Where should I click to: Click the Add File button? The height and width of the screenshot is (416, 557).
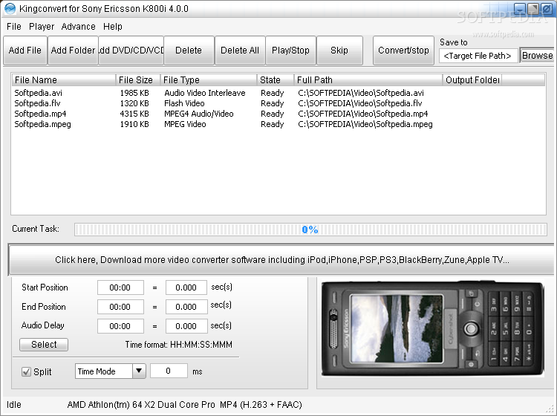coord(25,51)
